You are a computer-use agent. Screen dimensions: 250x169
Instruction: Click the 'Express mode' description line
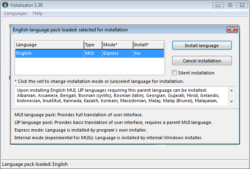coord(81,130)
